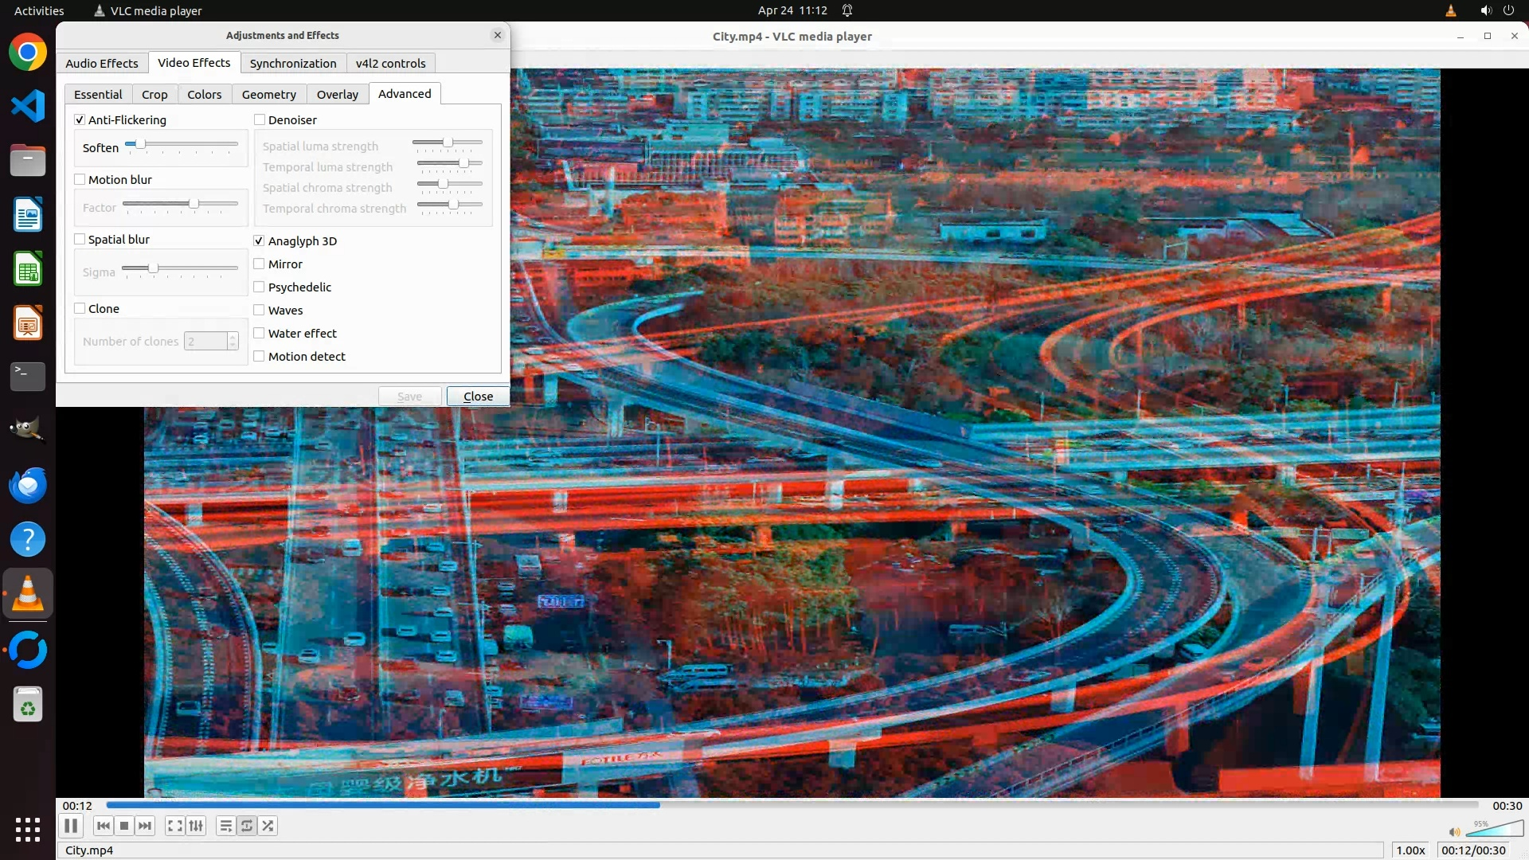Uncheck the Anaglyph 3D effect

(x=259, y=240)
